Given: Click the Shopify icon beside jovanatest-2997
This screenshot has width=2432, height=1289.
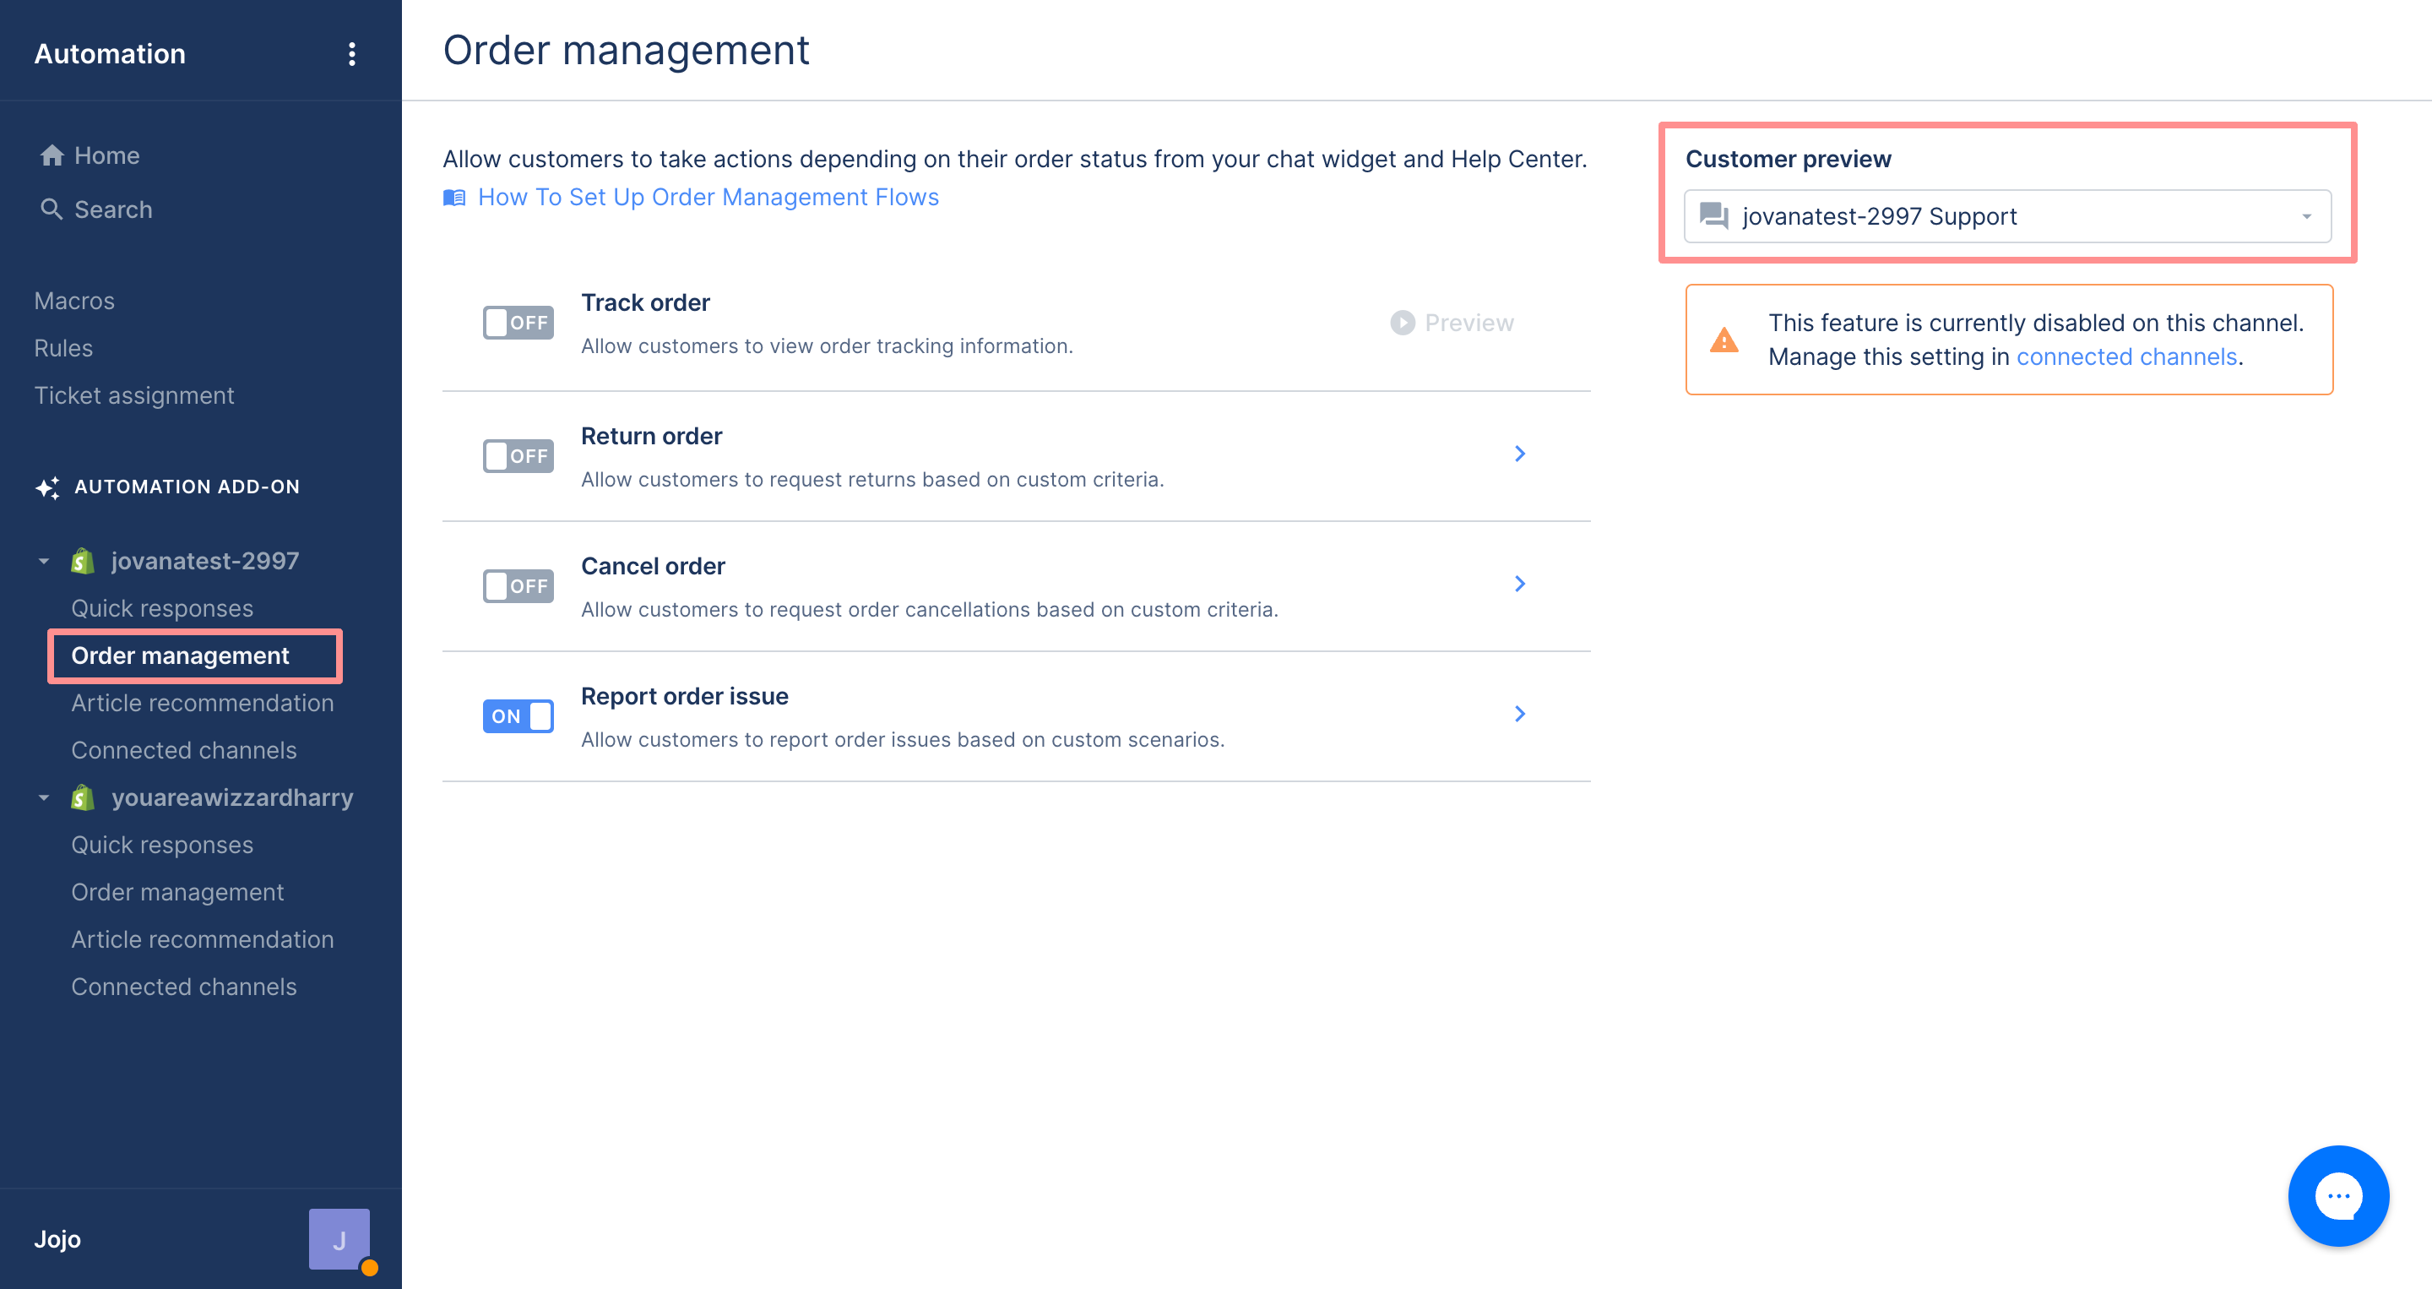Looking at the screenshot, I should tap(83, 561).
